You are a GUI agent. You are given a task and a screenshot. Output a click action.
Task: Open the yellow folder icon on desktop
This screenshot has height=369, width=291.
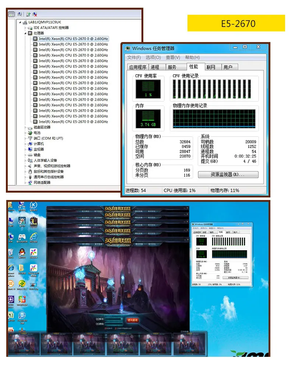[x=22, y=269]
